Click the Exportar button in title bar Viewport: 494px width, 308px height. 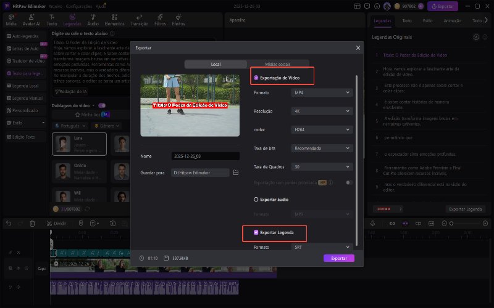pyautogui.click(x=443, y=6)
